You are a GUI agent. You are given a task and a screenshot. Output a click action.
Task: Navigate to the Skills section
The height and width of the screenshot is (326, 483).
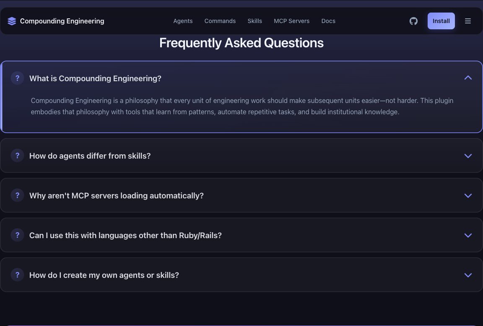coord(254,21)
